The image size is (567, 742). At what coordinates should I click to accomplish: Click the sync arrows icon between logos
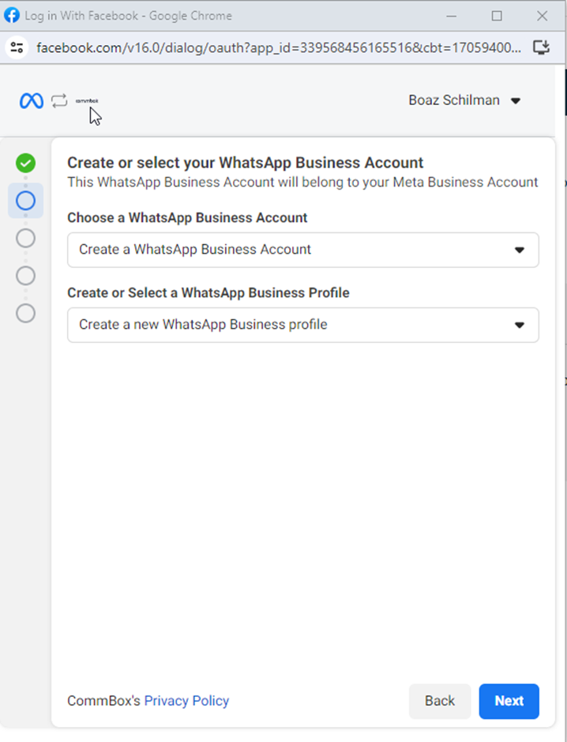tap(59, 100)
